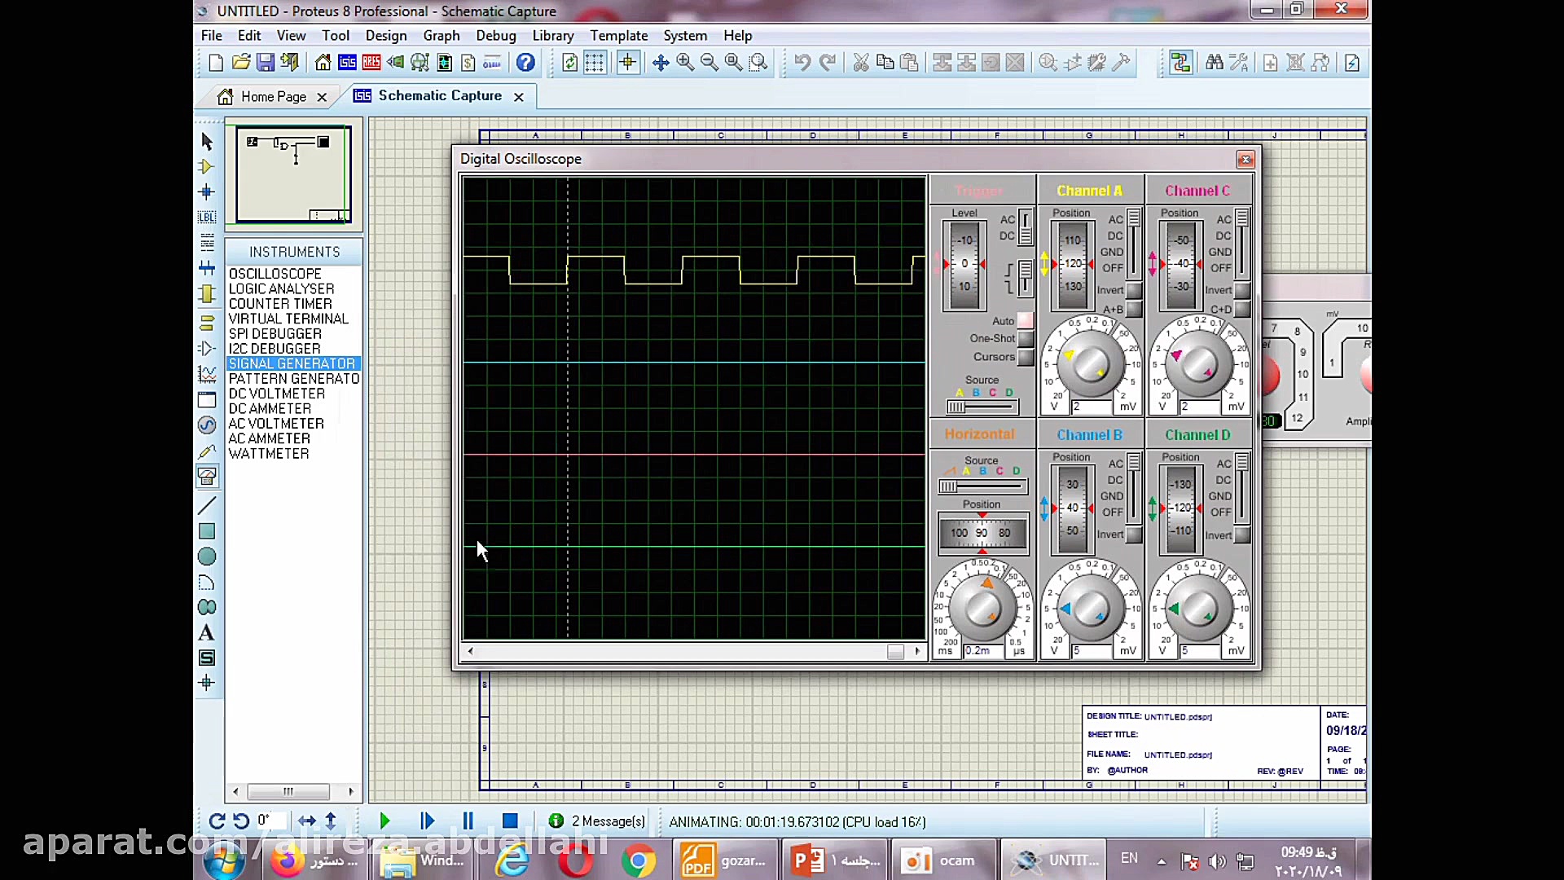This screenshot has width=1564, height=880.
Task: Click the Save Project toolbar icon
Action: (266, 63)
